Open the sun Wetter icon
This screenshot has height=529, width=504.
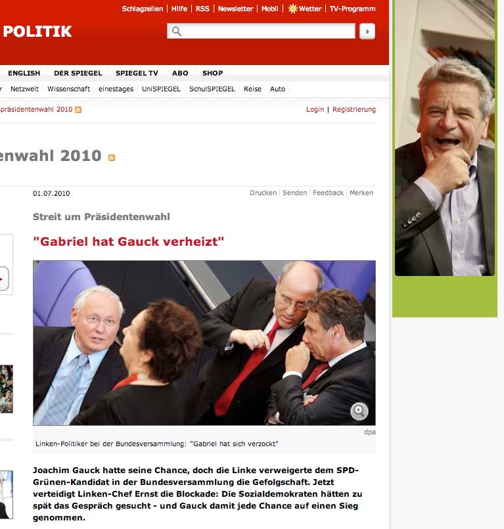292,9
